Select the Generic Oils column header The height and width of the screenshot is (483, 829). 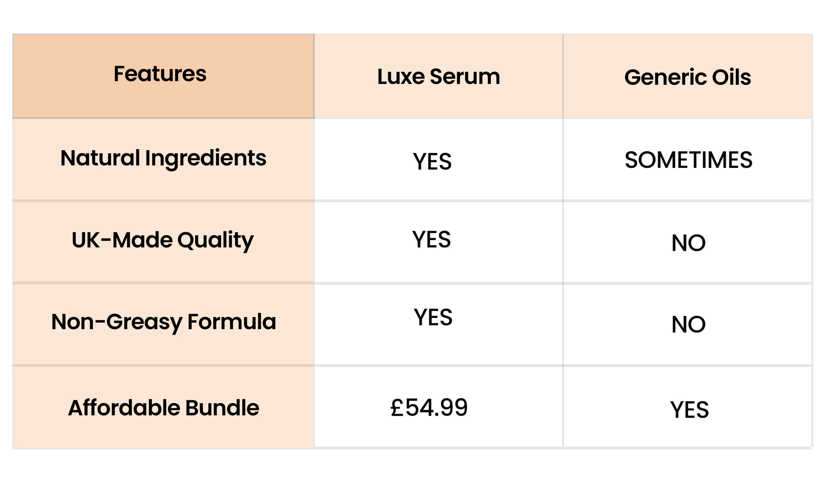pyautogui.click(x=687, y=77)
